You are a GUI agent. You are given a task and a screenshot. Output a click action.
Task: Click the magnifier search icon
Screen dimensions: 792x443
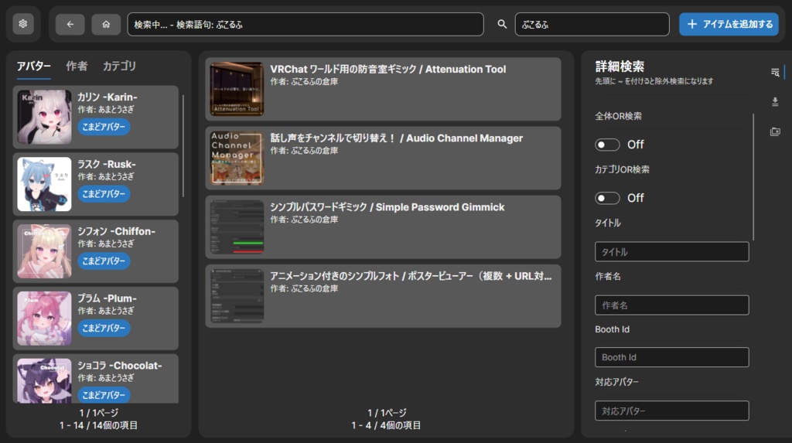[x=501, y=24]
